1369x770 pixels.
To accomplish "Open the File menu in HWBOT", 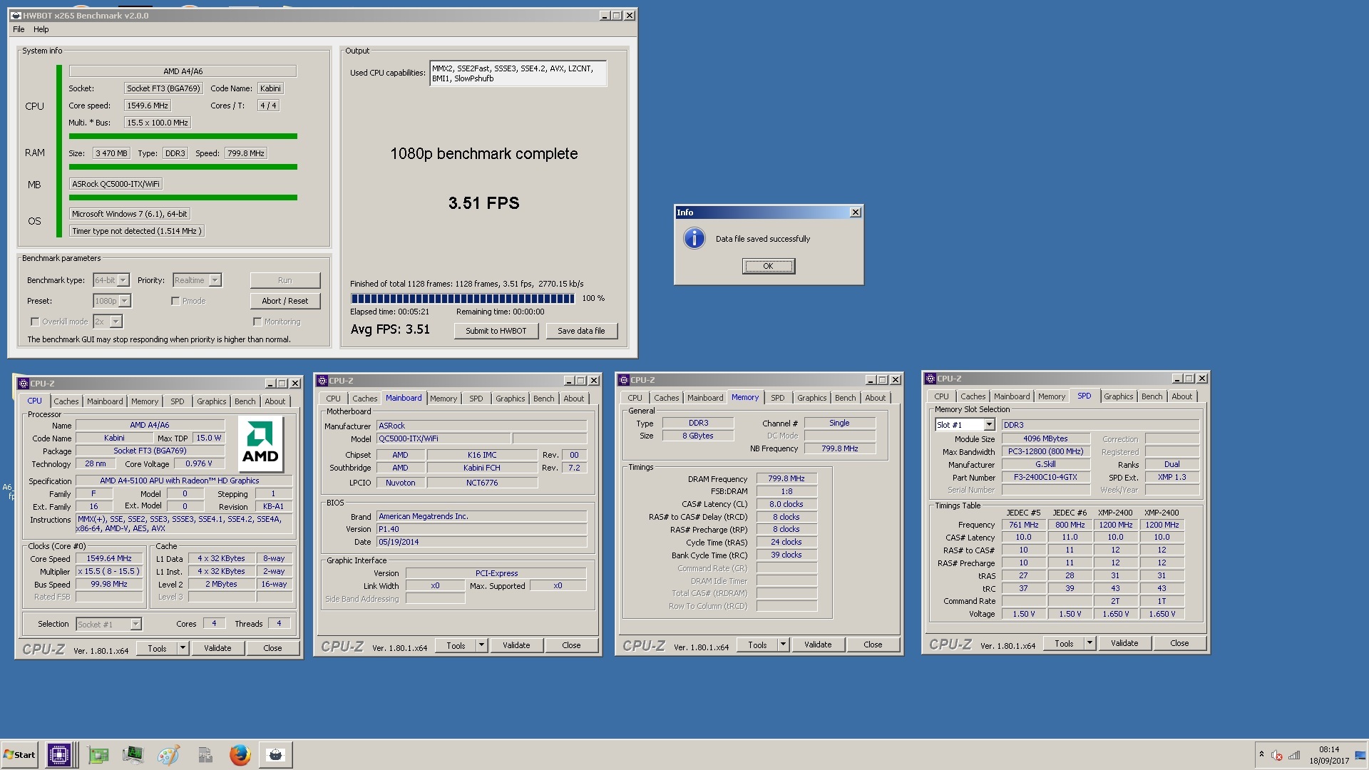I will 19,29.
